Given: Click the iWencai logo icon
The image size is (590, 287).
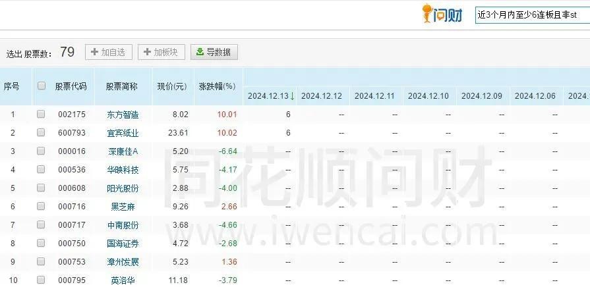Looking at the screenshot, I should (x=442, y=14).
